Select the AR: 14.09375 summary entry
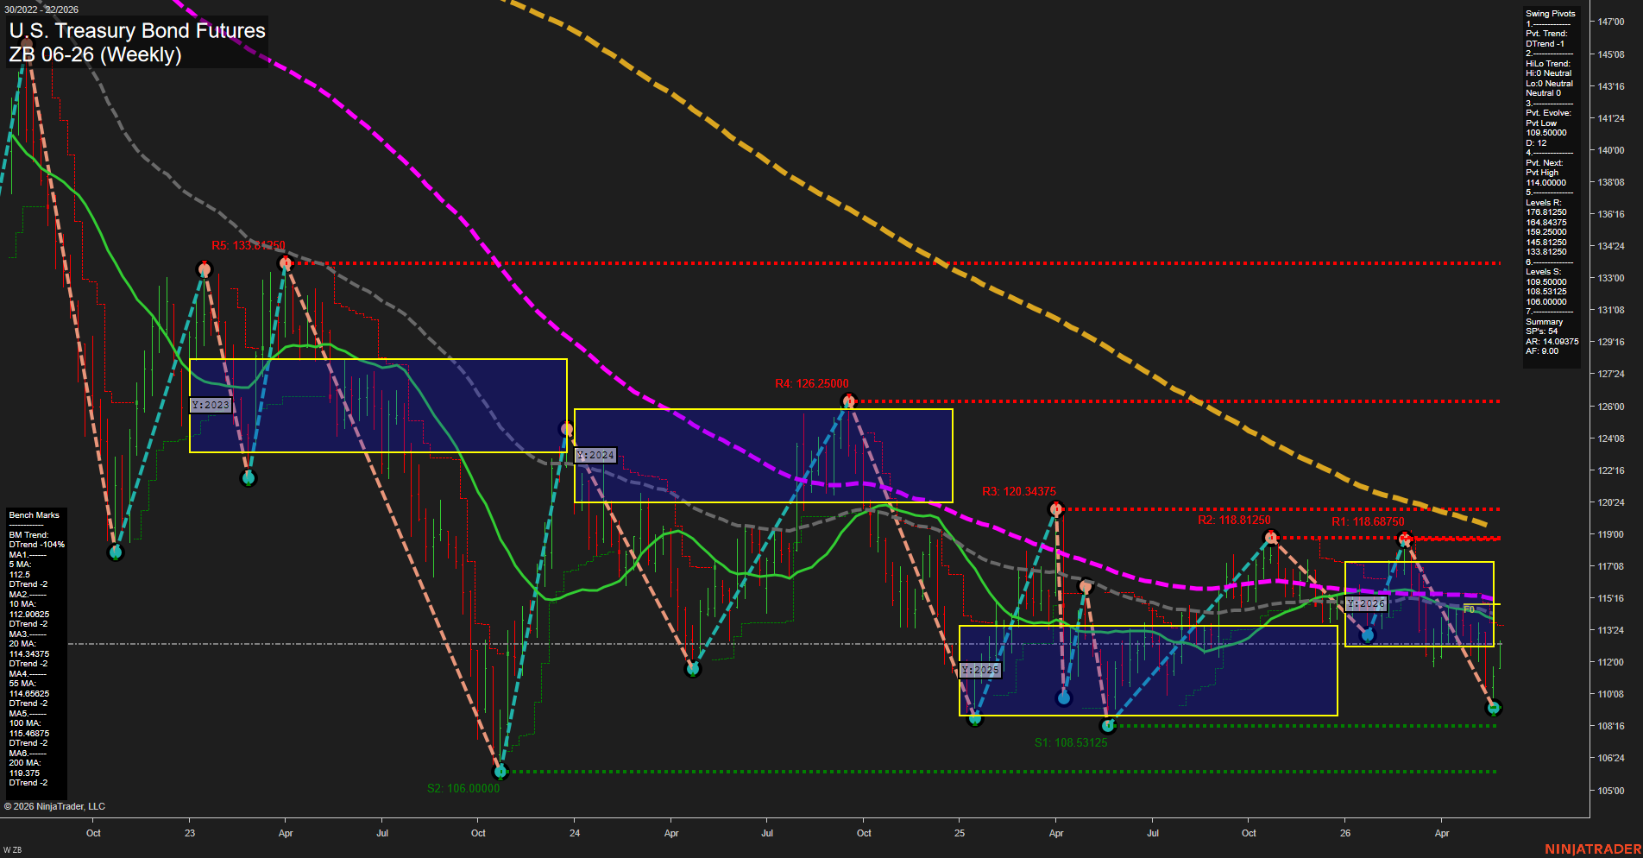Viewport: 1643px width, 858px height. (1552, 342)
